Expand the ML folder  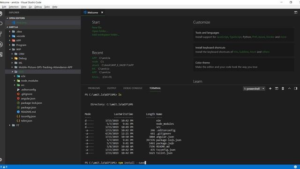click(12, 63)
